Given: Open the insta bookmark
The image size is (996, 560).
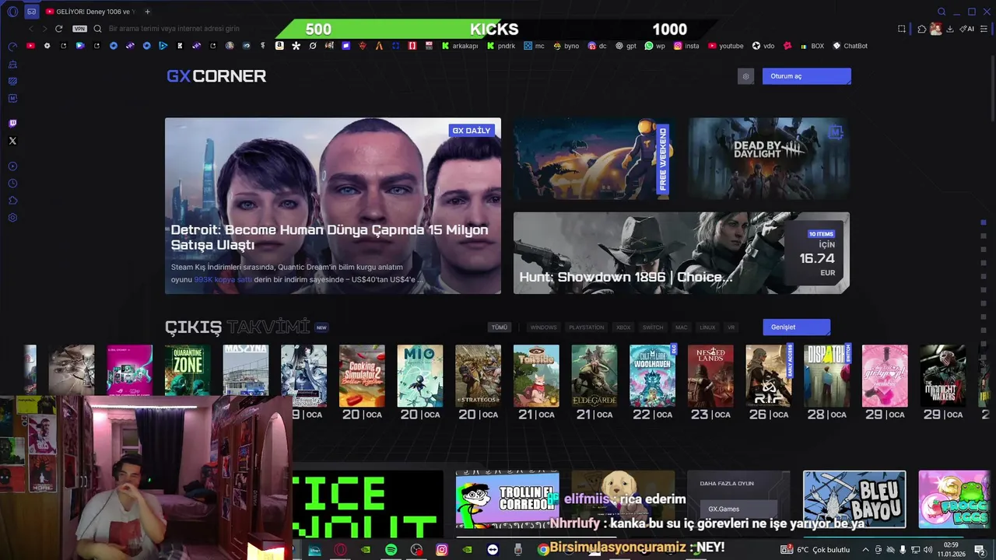Looking at the screenshot, I should point(686,46).
